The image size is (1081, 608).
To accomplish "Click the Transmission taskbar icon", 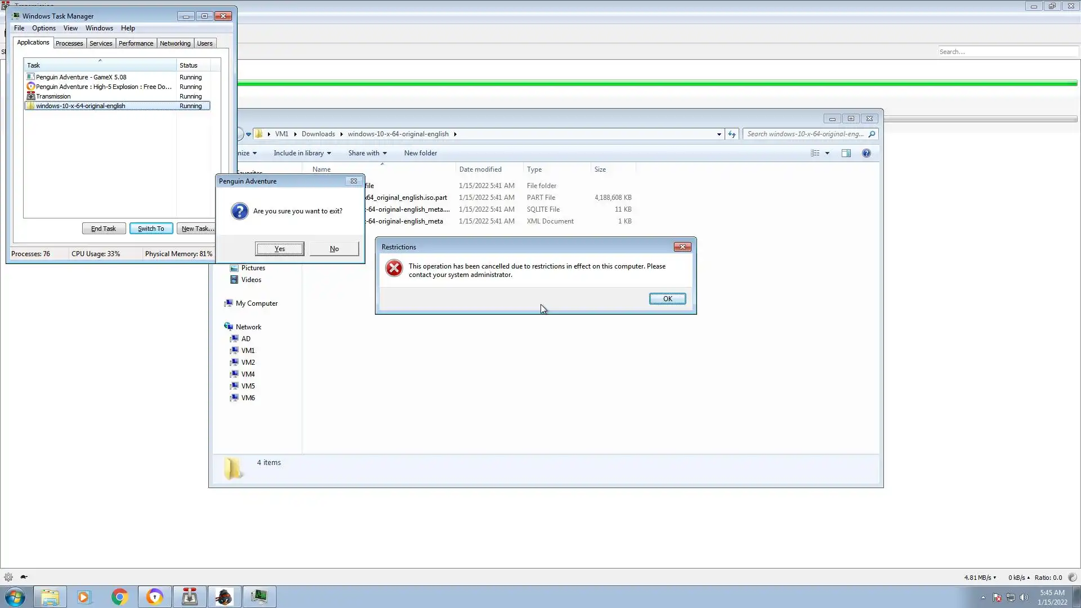I will (189, 597).
